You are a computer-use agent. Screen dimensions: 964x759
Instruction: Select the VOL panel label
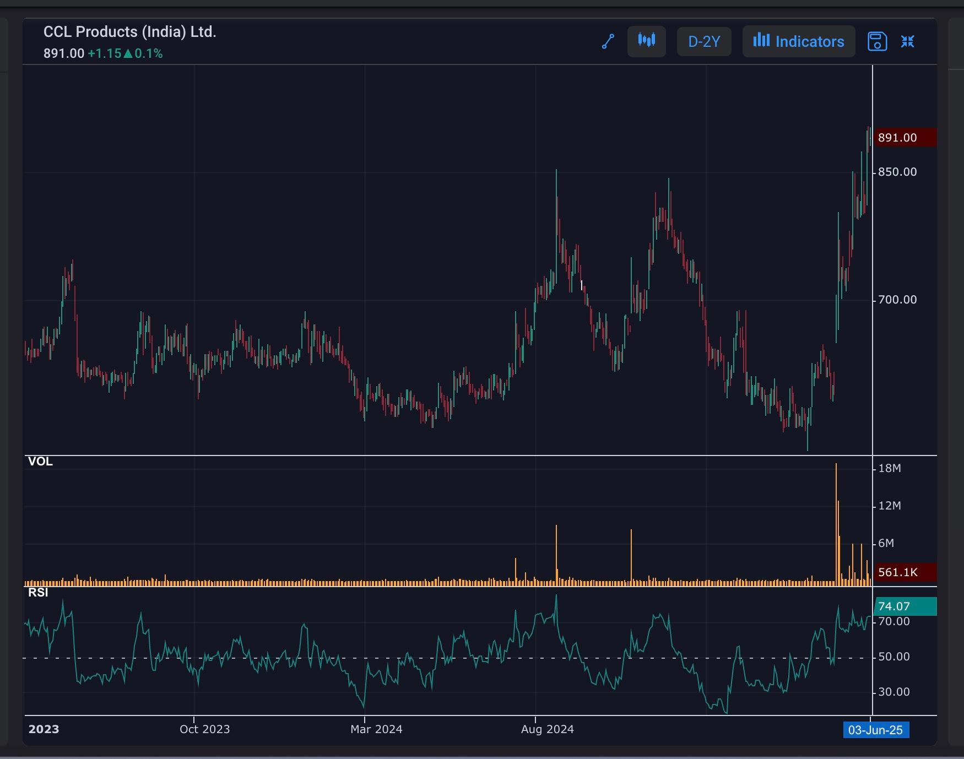[40, 462]
